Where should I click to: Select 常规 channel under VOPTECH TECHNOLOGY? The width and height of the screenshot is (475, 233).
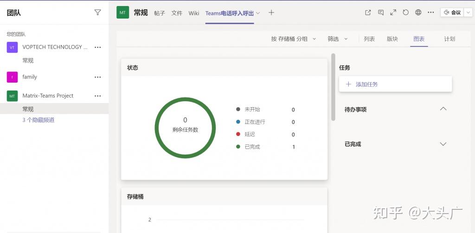tap(28, 61)
